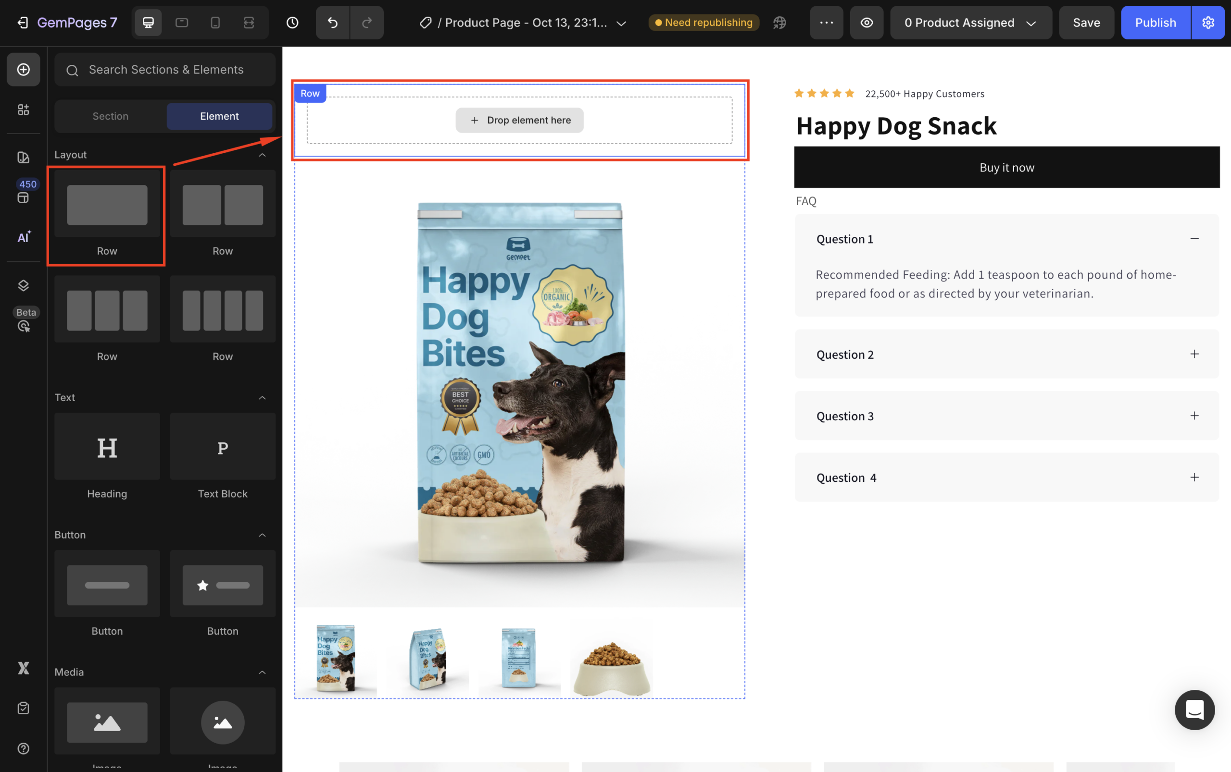Click the Save button

click(1086, 23)
